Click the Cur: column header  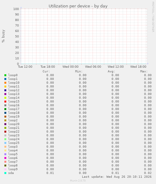click(46, 71)
